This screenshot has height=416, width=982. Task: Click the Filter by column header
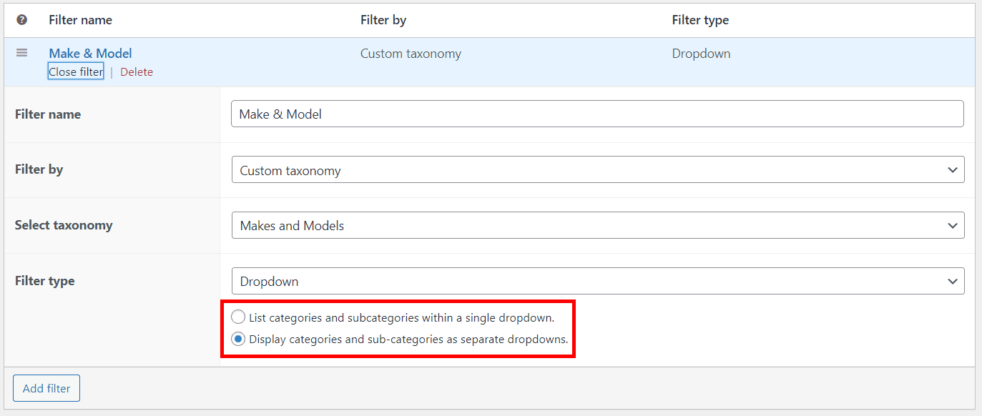[x=383, y=20]
